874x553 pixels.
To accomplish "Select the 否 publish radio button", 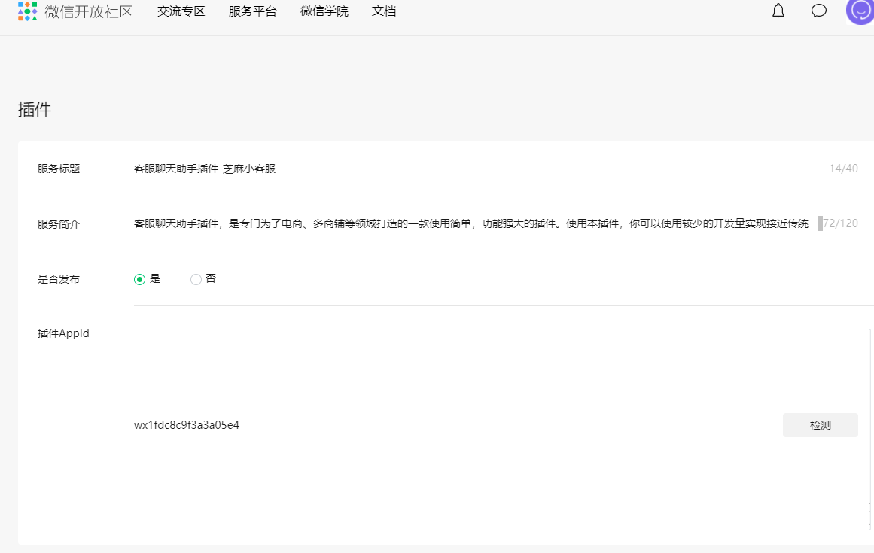I will pos(196,280).
